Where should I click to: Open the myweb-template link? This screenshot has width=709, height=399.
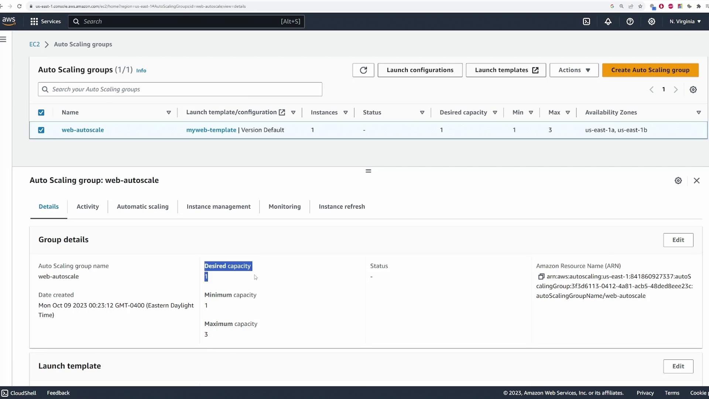click(x=211, y=130)
